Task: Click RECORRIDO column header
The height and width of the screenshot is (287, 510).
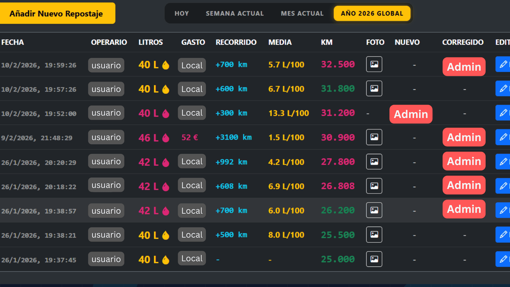Action: click(236, 42)
